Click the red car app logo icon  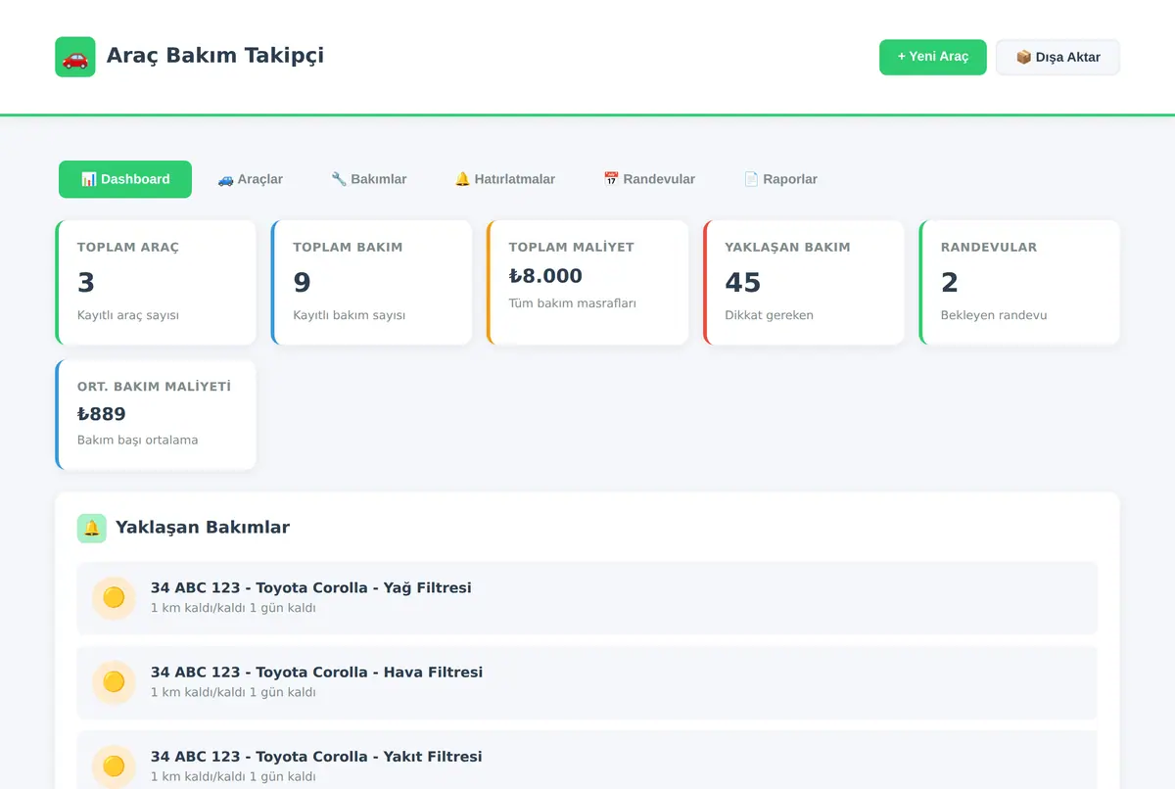click(x=75, y=57)
